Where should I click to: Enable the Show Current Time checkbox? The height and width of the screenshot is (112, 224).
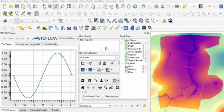click(x=81, y=96)
